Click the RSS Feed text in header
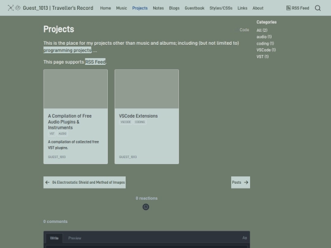Viewport: 331px width, 248px height. 300,8
